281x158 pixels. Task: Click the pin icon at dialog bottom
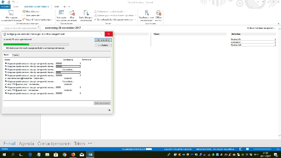pos(109,110)
